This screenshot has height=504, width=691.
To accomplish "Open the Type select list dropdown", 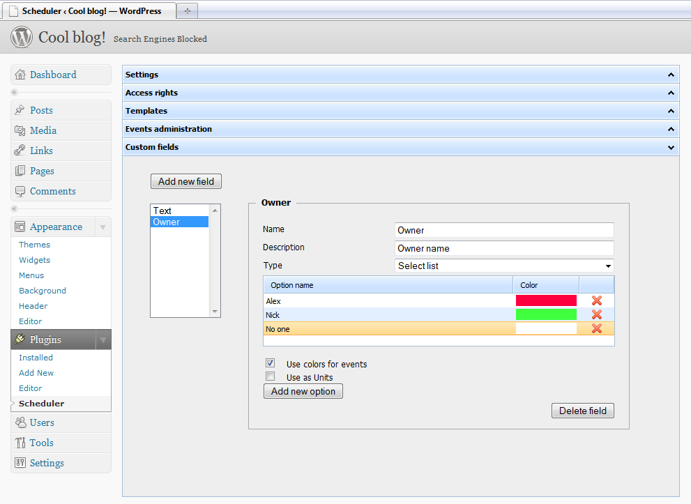I will [x=503, y=266].
